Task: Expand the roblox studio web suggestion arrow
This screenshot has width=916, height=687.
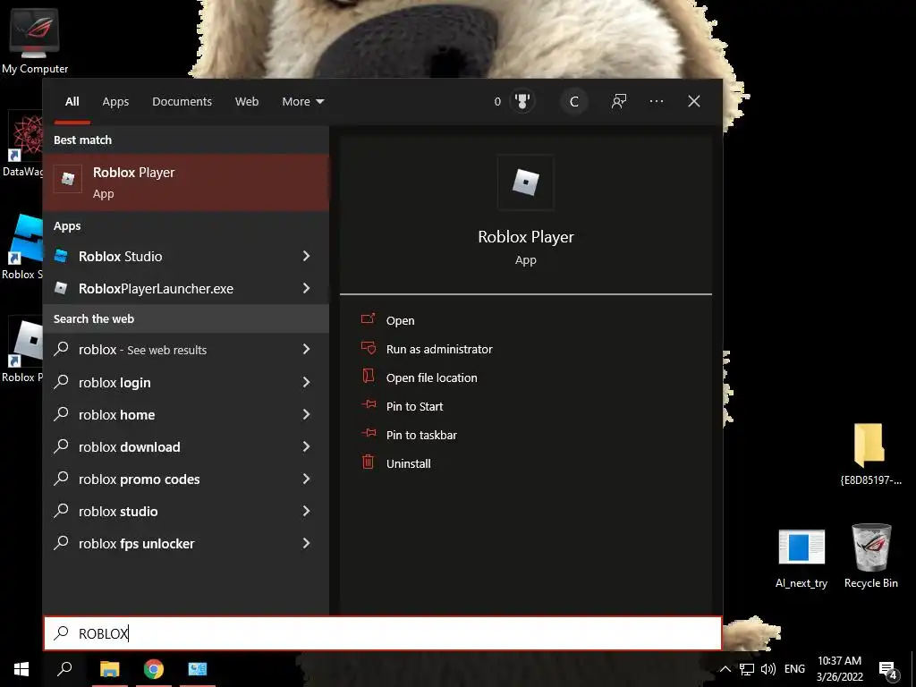Action: pos(306,511)
